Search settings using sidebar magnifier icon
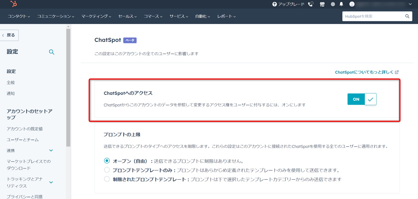418x199 pixels. tap(52, 52)
